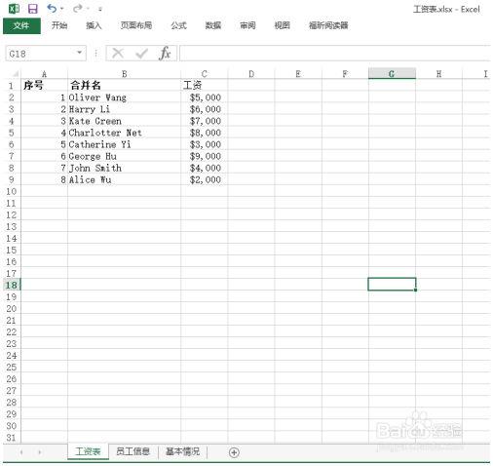The width and height of the screenshot is (493, 466).
Task: Redo the last undone action
Action: (x=78, y=8)
